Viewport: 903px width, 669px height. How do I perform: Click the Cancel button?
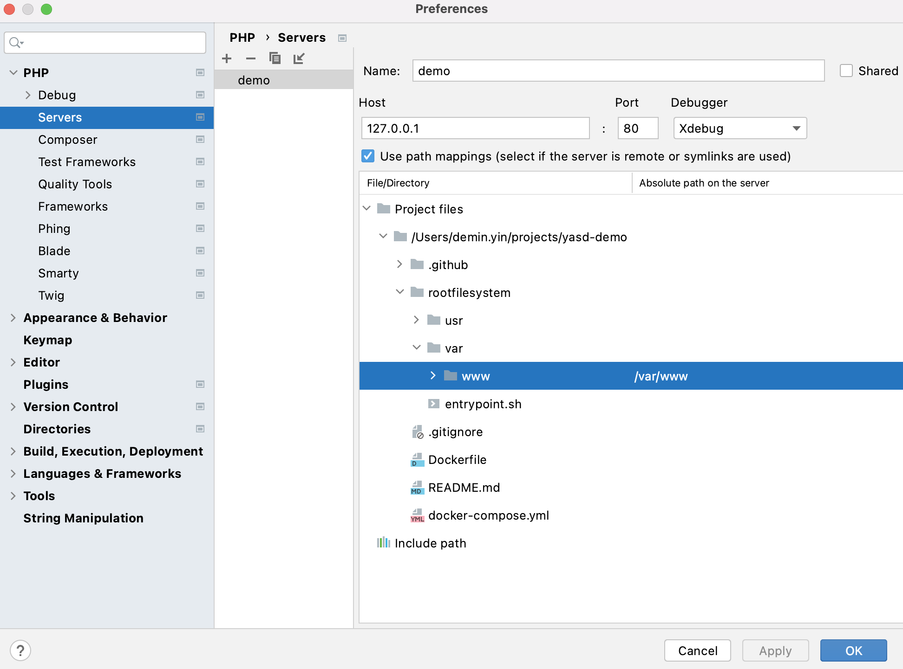697,650
